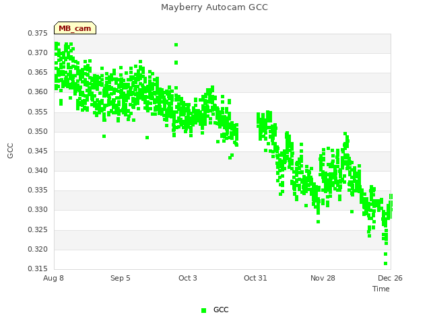Click the Aug 8 x-axis label
This screenshot has height=323, width=431.
pos(53,278)
